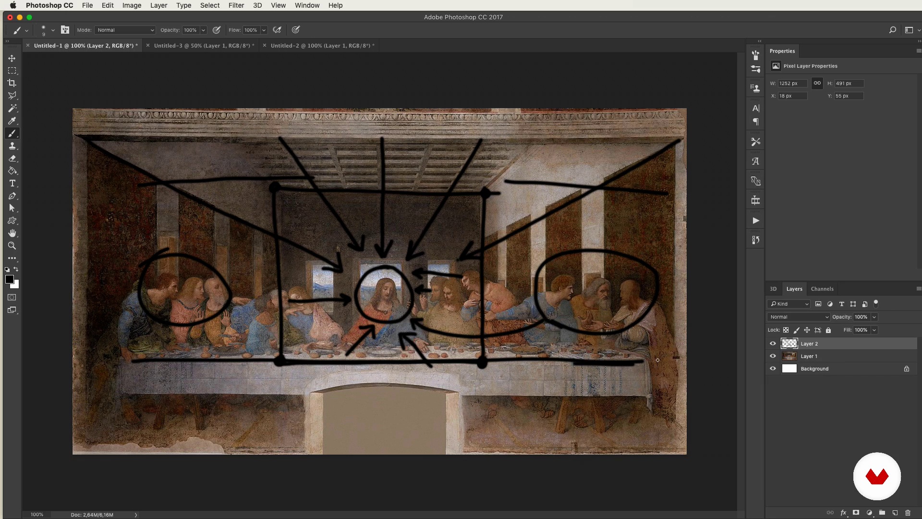The image size is (922, 519).
Task: Open the workspace switcher dropdown
Action: 912,30
